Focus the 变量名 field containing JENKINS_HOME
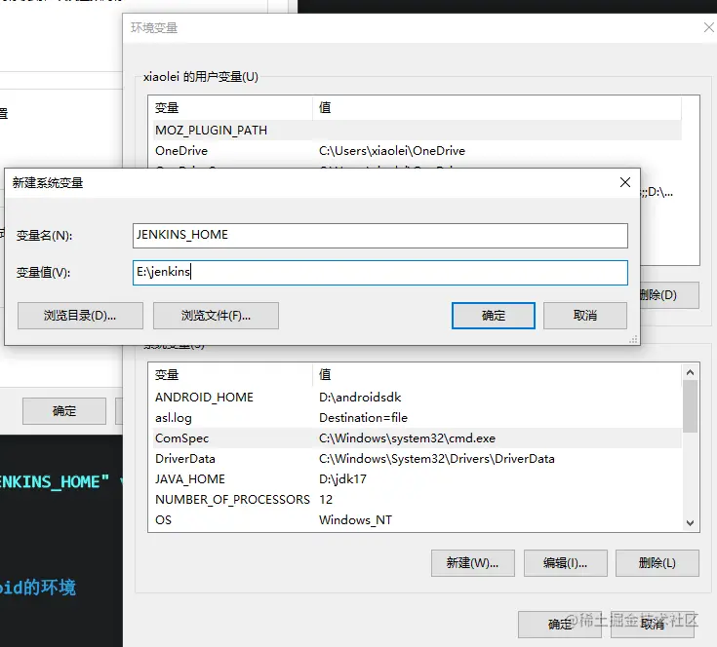This screenshot has width=717, height=647. click(x=380, y=235)
